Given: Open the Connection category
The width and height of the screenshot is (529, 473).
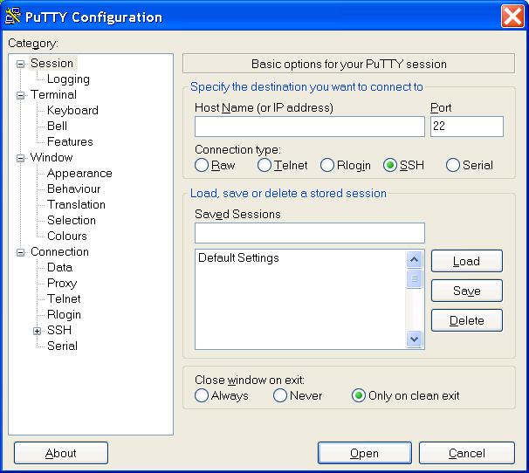Looking at the screenshot, I should [59, 251].
